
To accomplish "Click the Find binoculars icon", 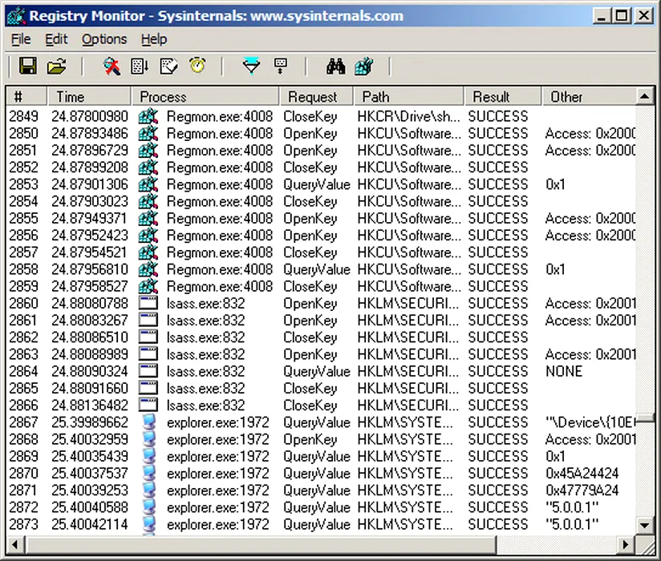I will click(x=335, y=67).
